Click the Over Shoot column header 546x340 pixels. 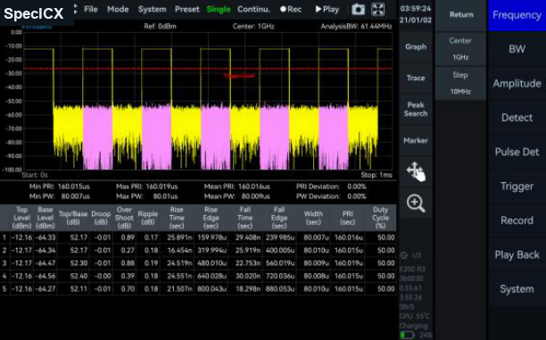click(124, 218)
